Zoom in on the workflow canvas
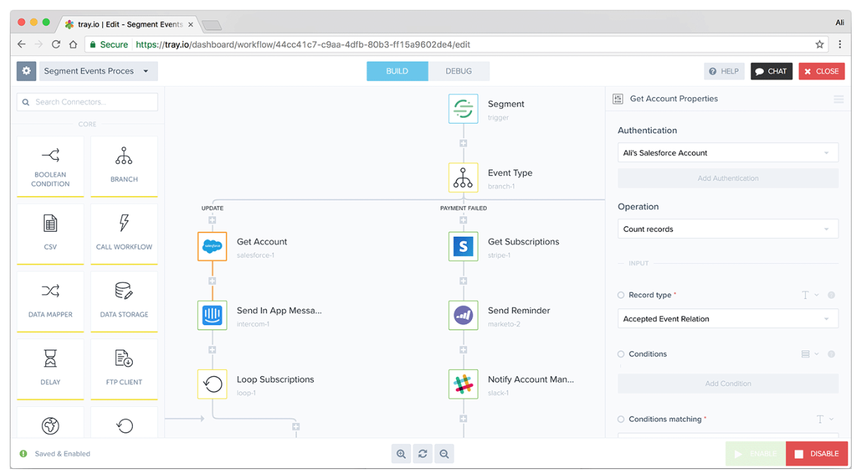 [401, 454]
